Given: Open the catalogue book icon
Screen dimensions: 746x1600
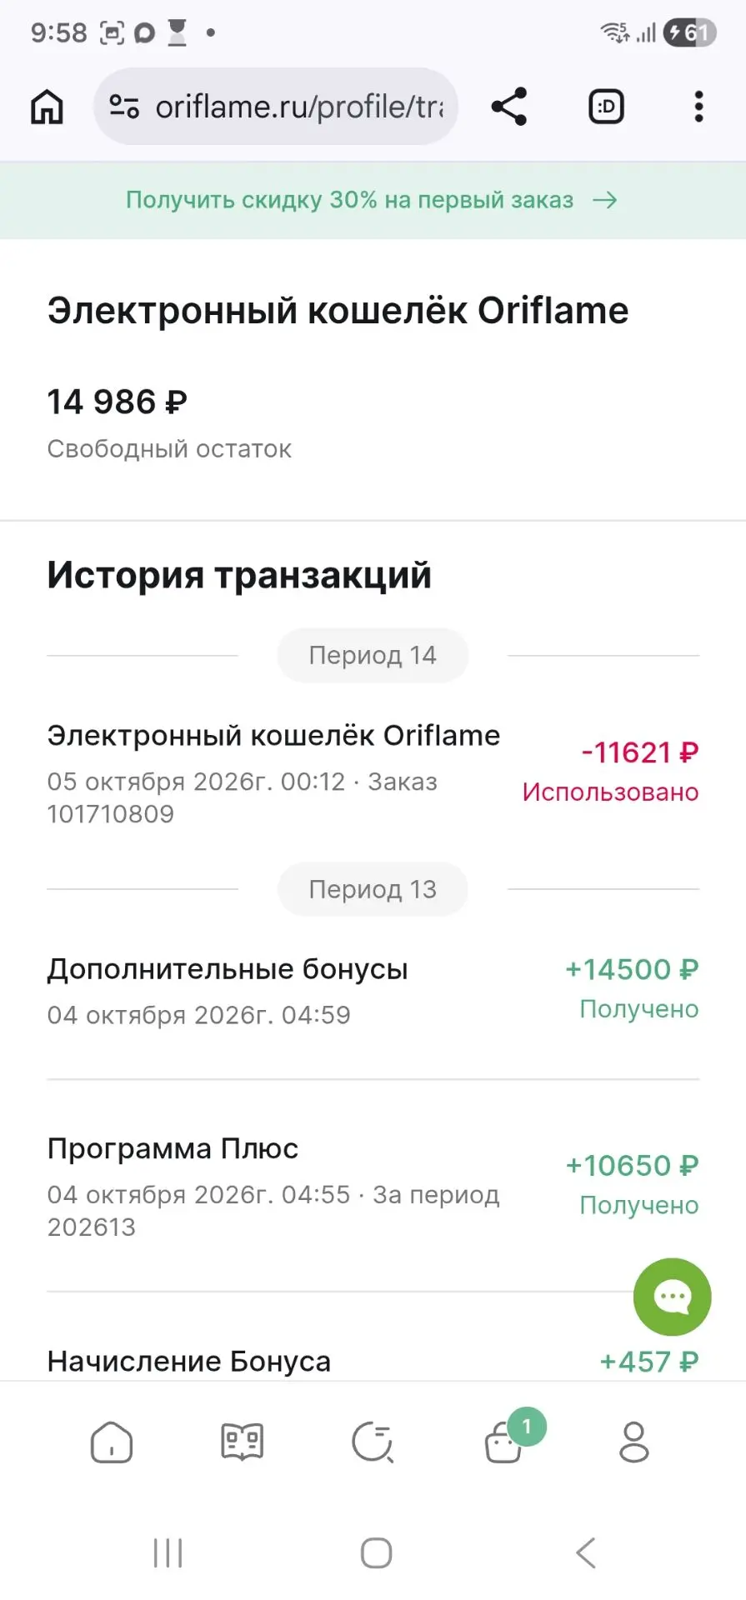Looking at the screenshot, I should coord(243,1442).
